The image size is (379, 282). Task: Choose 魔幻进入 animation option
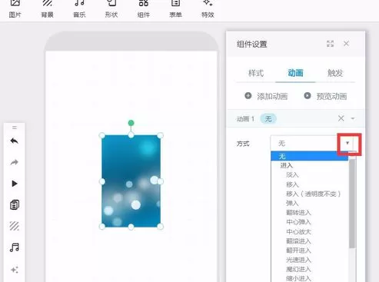coord(298,269)
